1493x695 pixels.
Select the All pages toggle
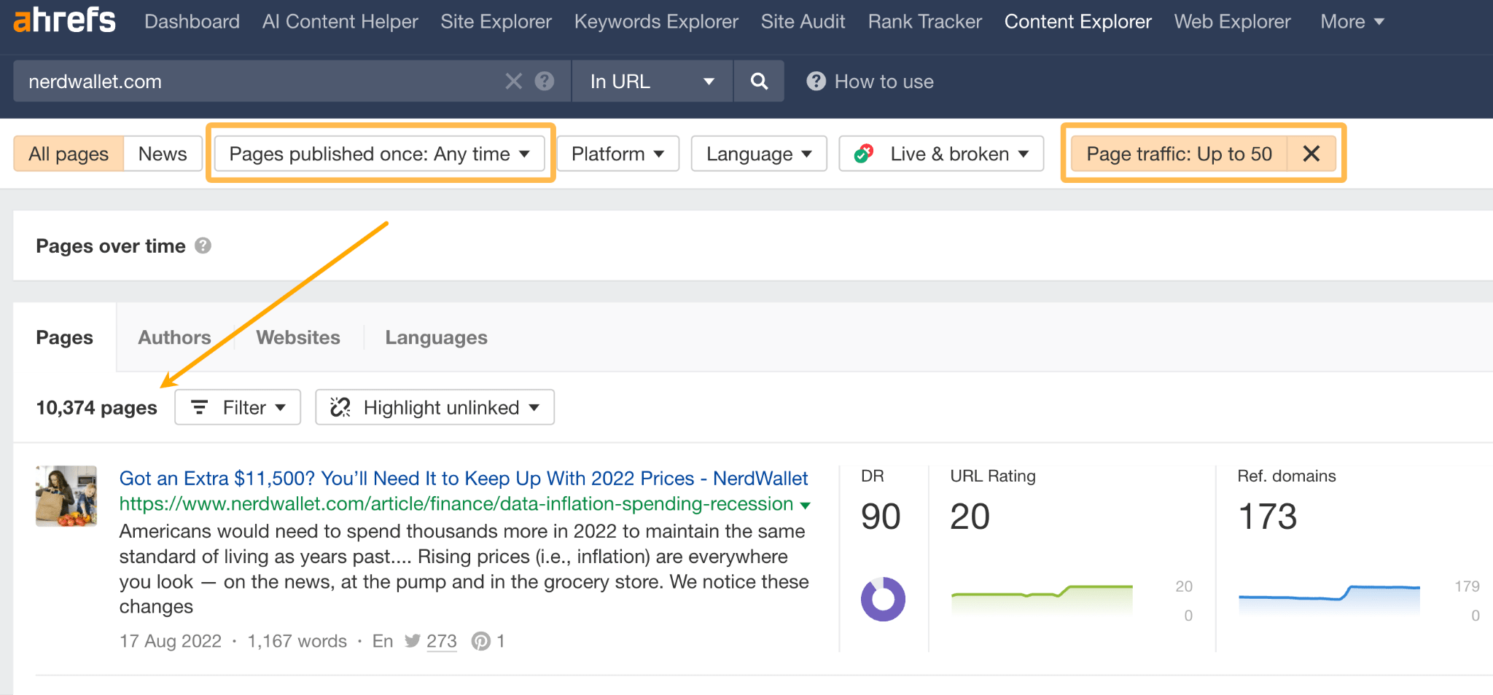pos(68,153)
